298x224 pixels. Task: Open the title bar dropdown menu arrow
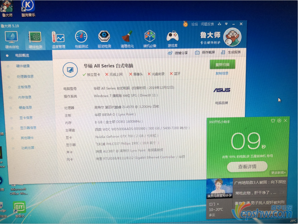tap(226, 24)
